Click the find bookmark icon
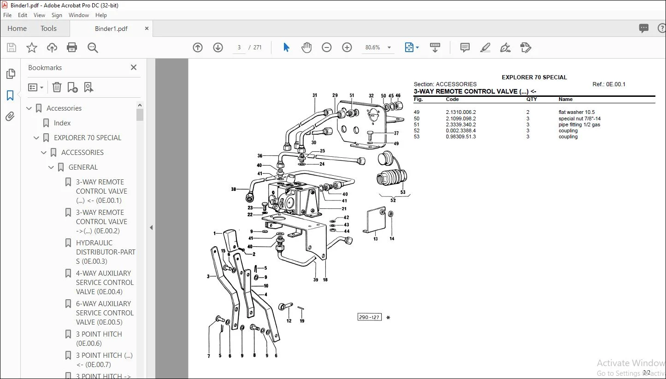Screen dimensions: 666x379 tap(88, 87)
